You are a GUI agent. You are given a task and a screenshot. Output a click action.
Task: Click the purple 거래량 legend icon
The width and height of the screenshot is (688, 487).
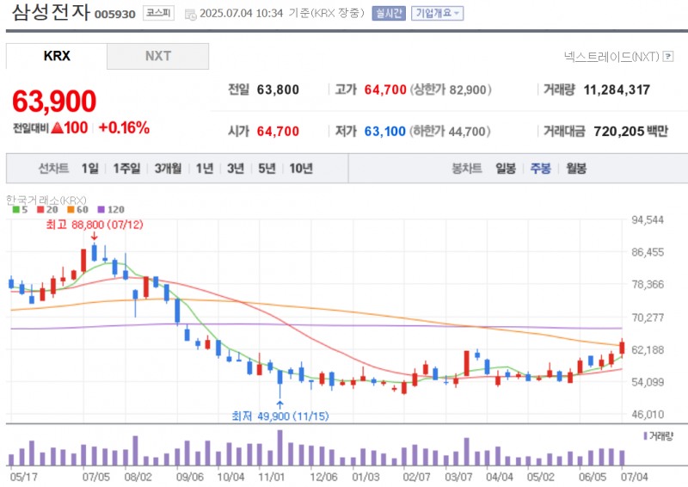644,436
